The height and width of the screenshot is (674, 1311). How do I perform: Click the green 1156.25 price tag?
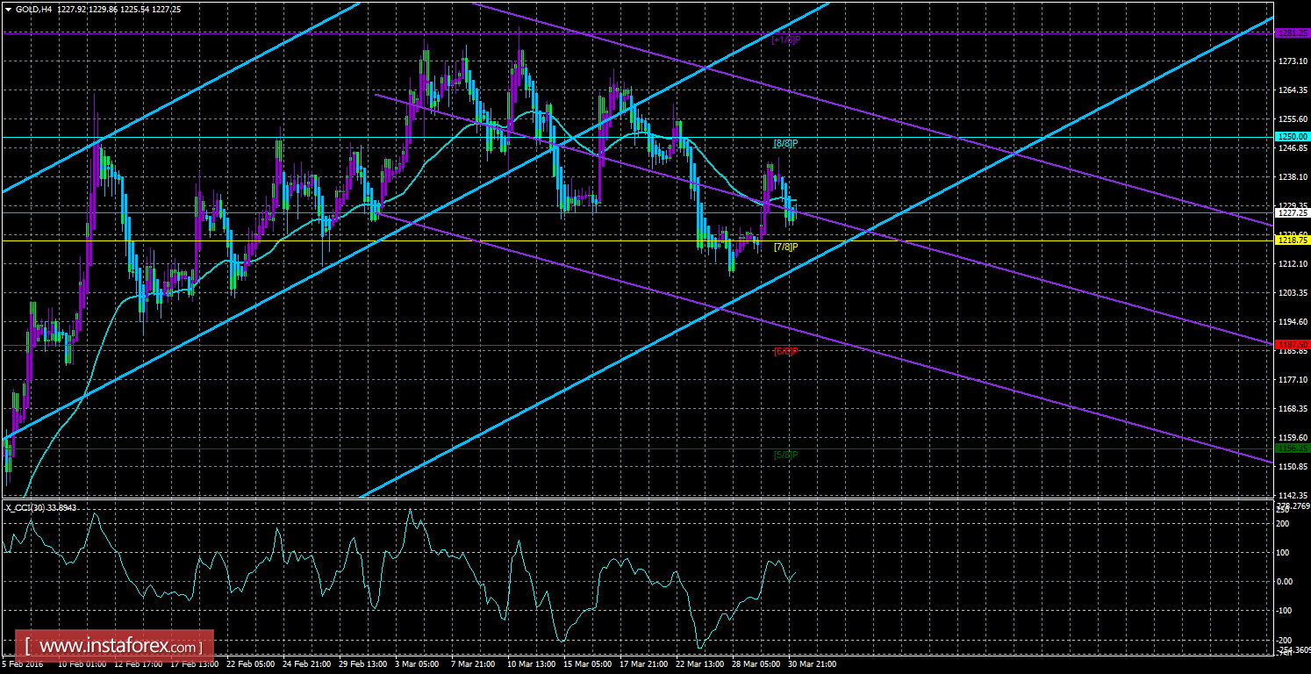1293,448
